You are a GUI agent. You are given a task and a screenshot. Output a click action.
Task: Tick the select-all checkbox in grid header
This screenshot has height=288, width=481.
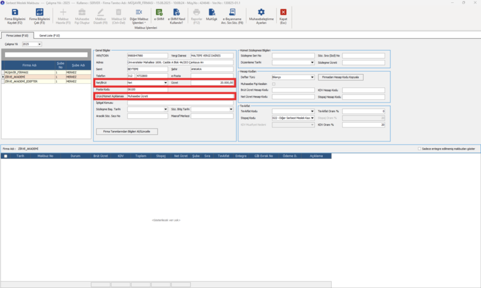point(6,156)
